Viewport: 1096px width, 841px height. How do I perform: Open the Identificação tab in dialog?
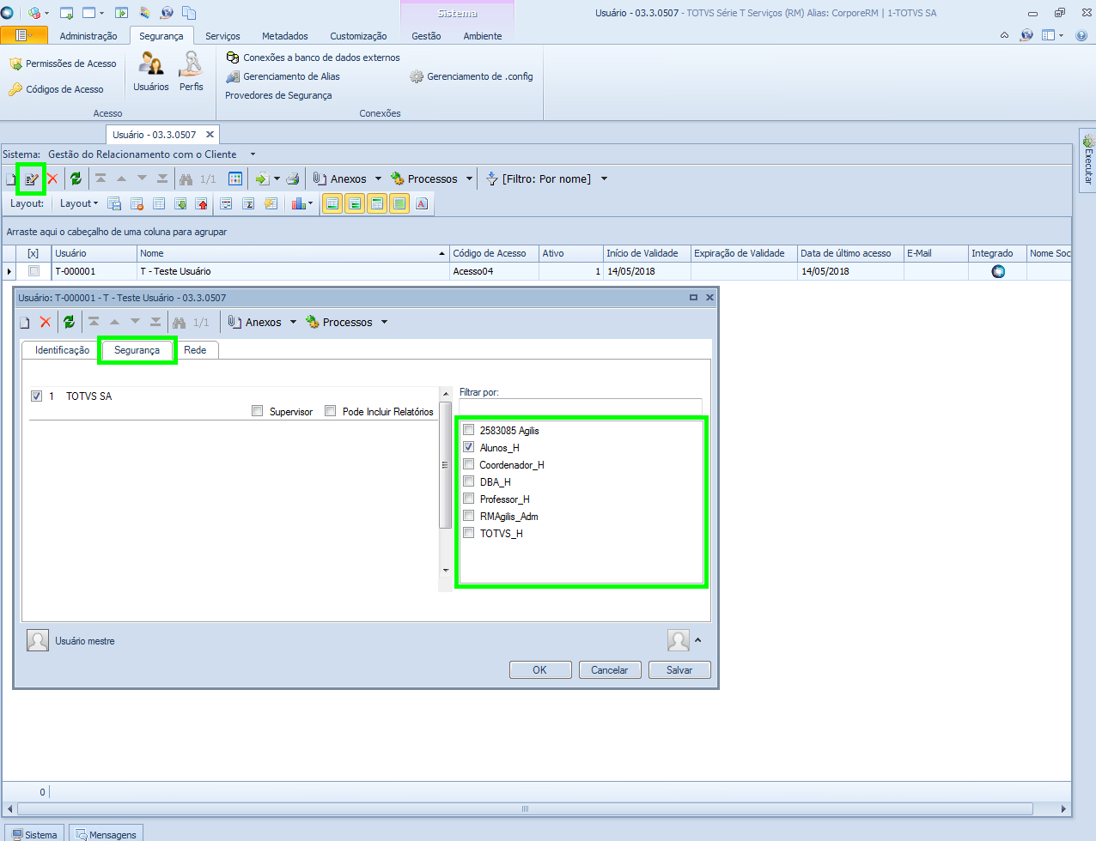pyautogui.click(x=62, y=350)
